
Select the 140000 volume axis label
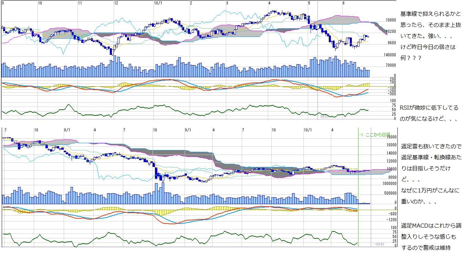click(x=389, y=55)
